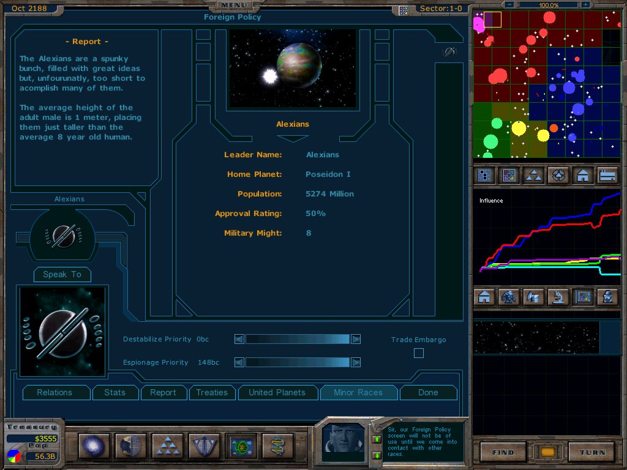Select the microscope research graph icon
Viewport: 627px width, 470px height.
[558, 297]
